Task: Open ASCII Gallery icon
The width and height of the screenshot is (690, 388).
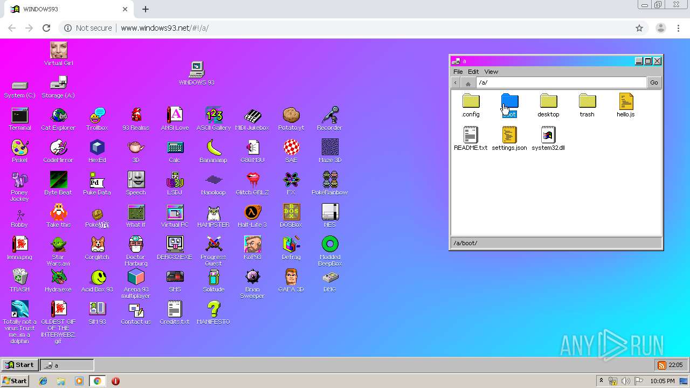Action: click(213, 119)
